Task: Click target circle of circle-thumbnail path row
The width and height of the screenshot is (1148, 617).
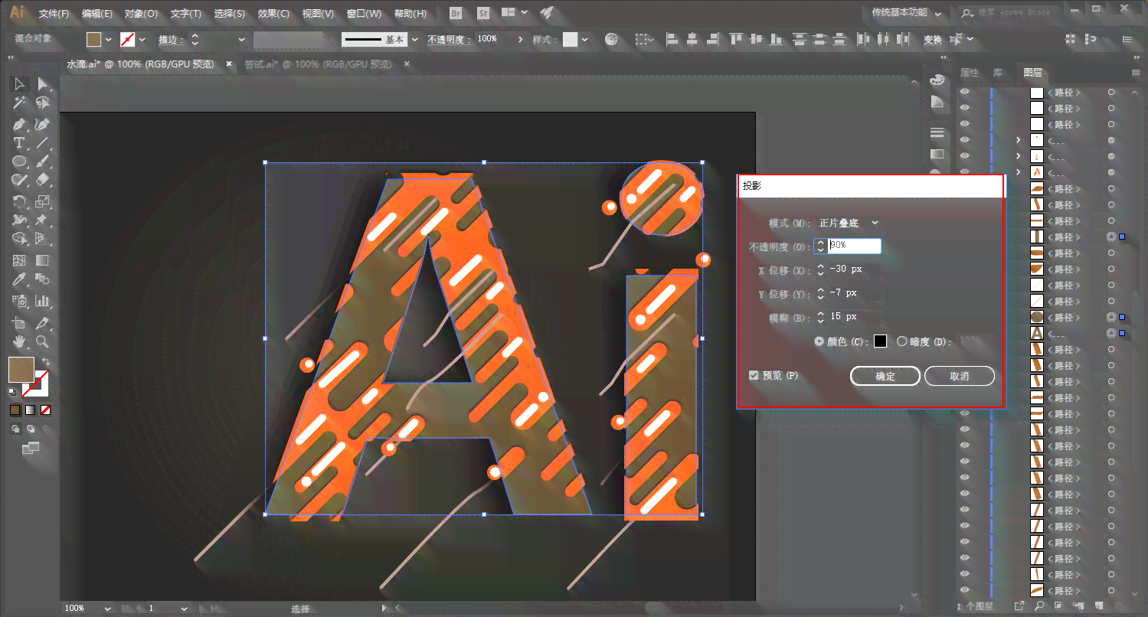Action: tap(1110, 317)
